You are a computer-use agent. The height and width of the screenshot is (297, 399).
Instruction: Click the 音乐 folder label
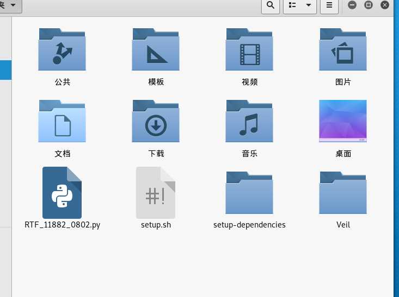pos(250,154)
